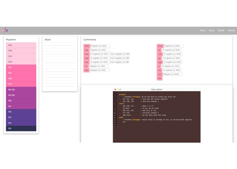
Task: Click the green dot in Code Editor titlebar
Action: [120, 89]
